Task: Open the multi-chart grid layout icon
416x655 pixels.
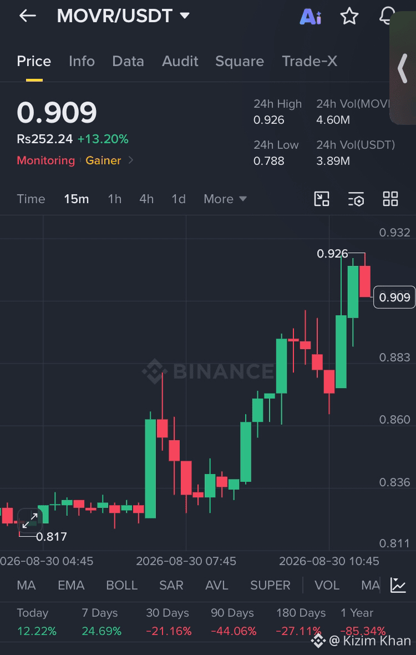Action: click(390, 199)
